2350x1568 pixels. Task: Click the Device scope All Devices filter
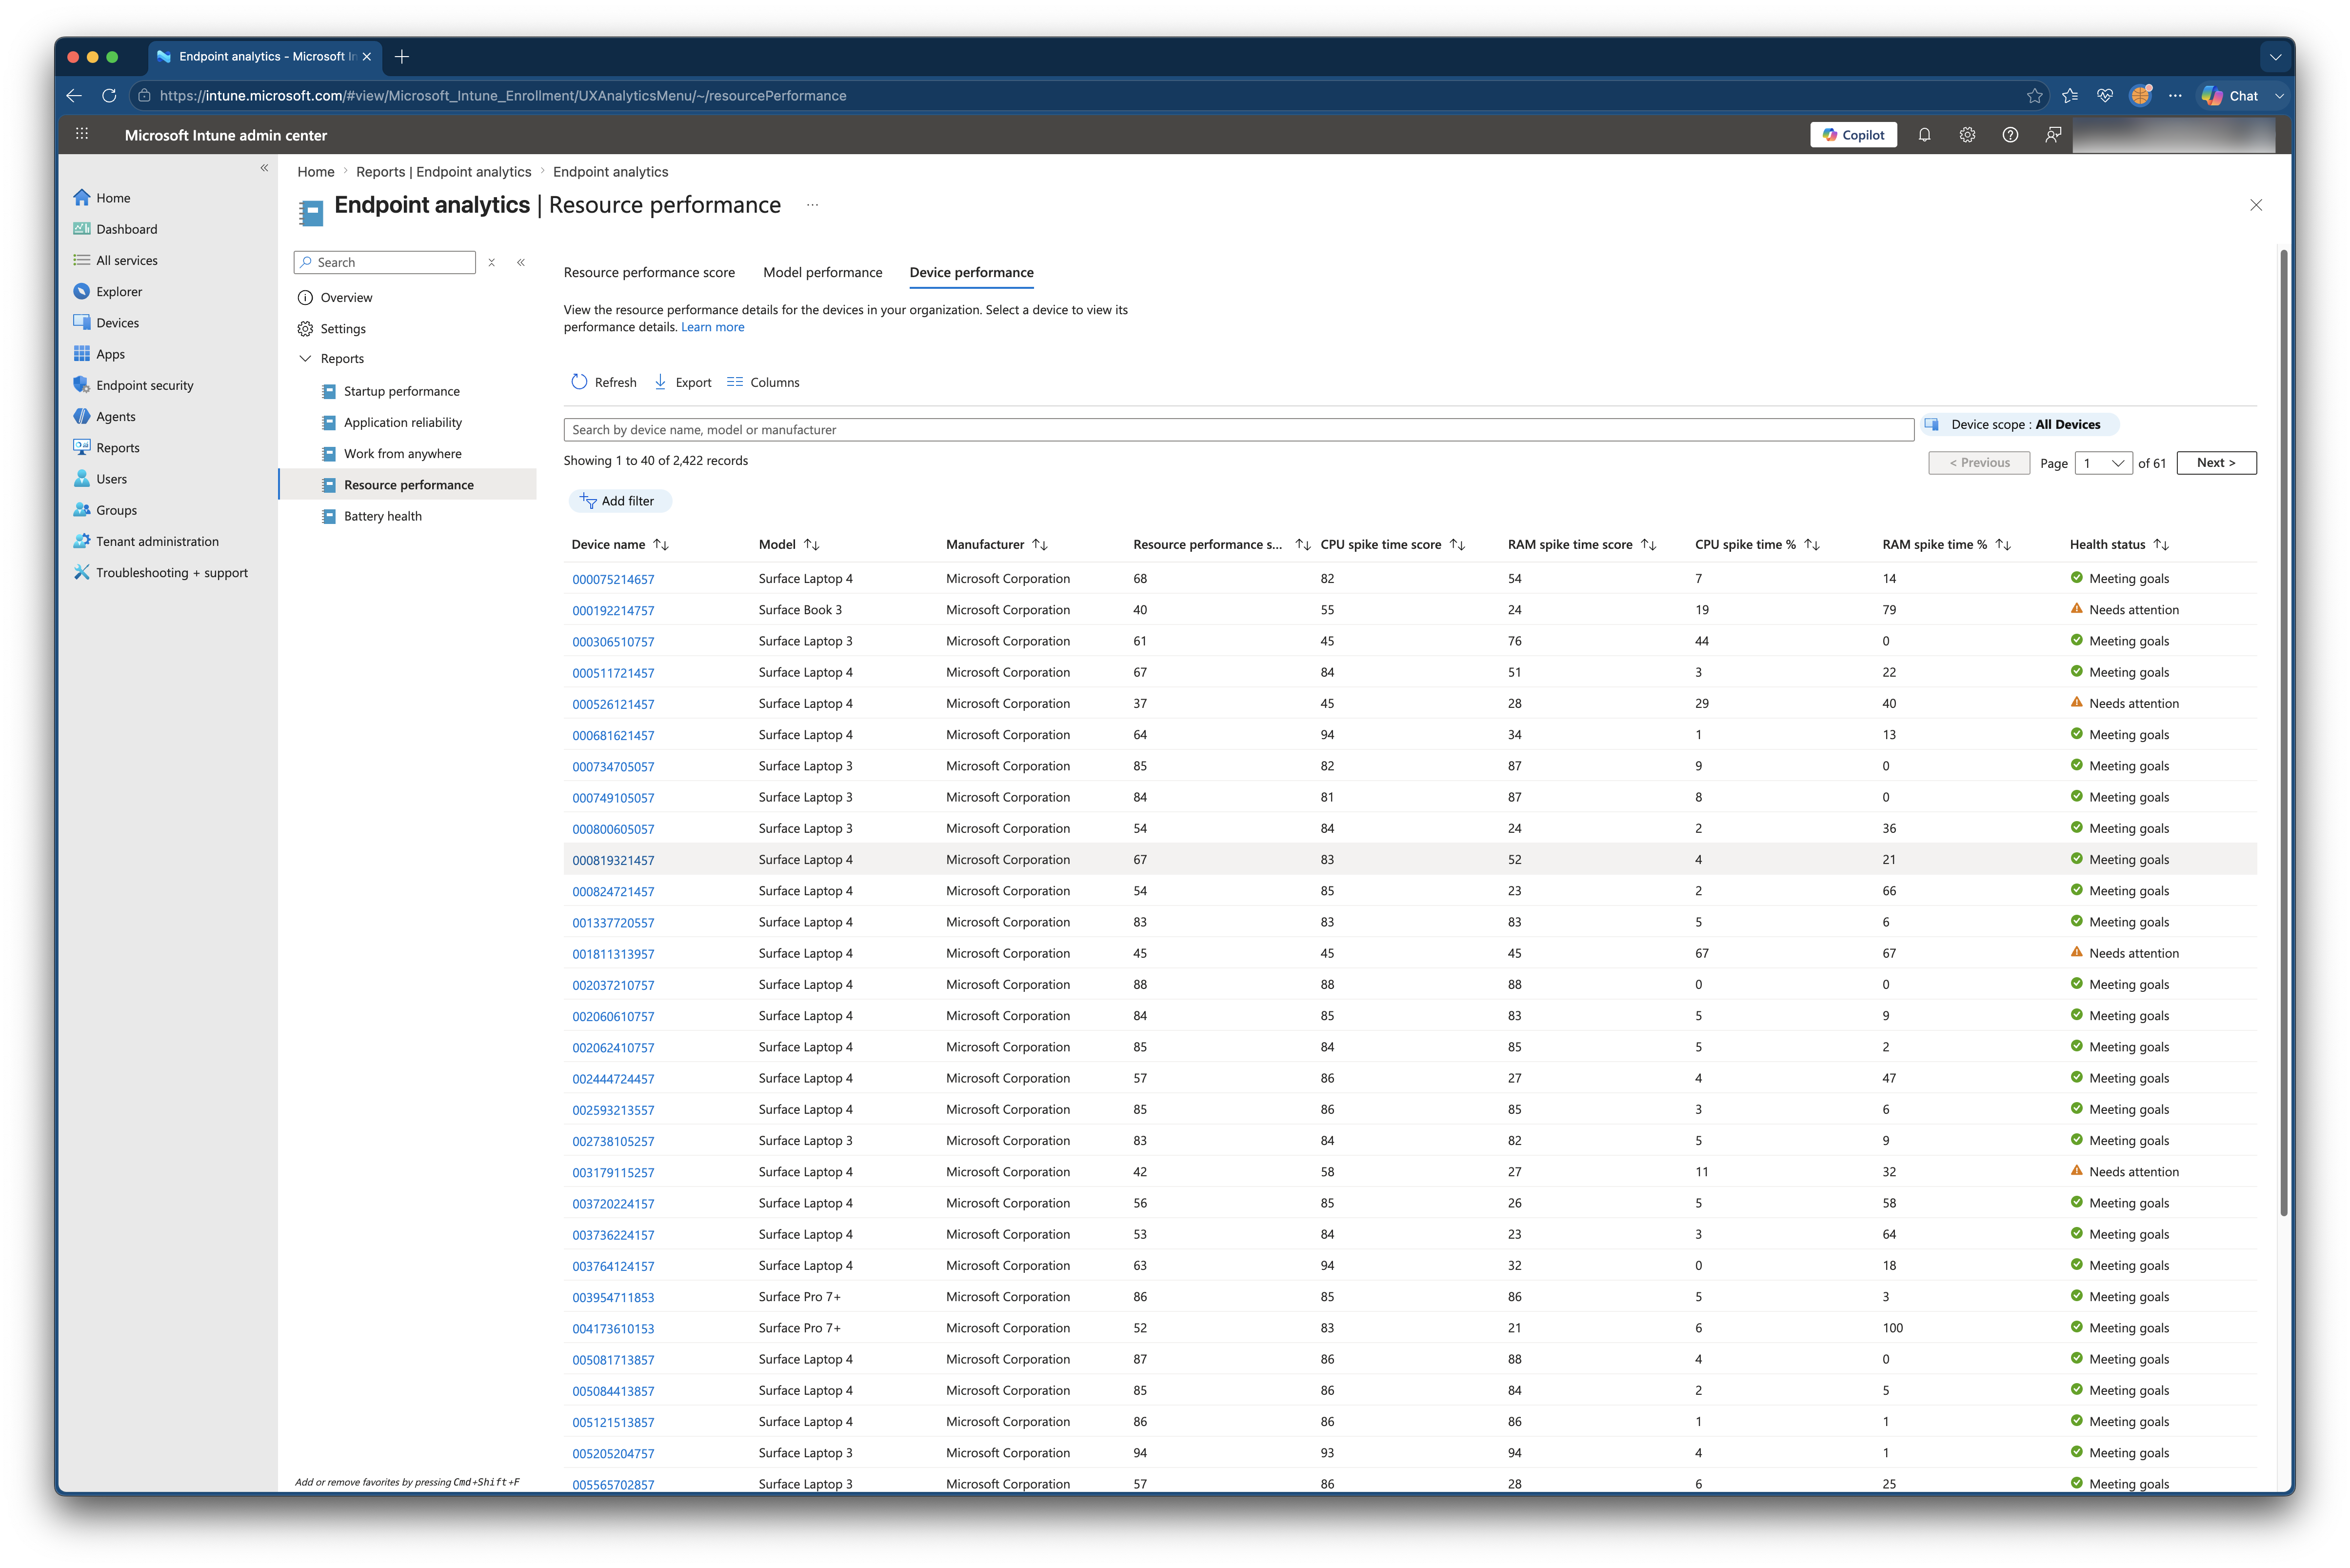coord(2019,424)
